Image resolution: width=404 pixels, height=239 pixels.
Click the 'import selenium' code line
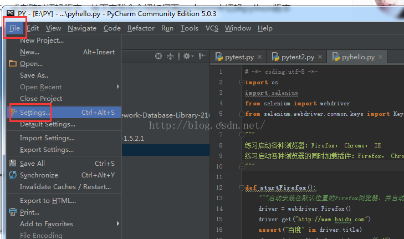[x=272, y=93]
